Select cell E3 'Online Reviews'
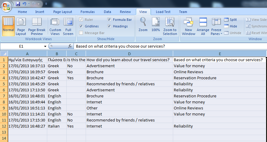This screenshot has height=142, width=267. [220, 72]
